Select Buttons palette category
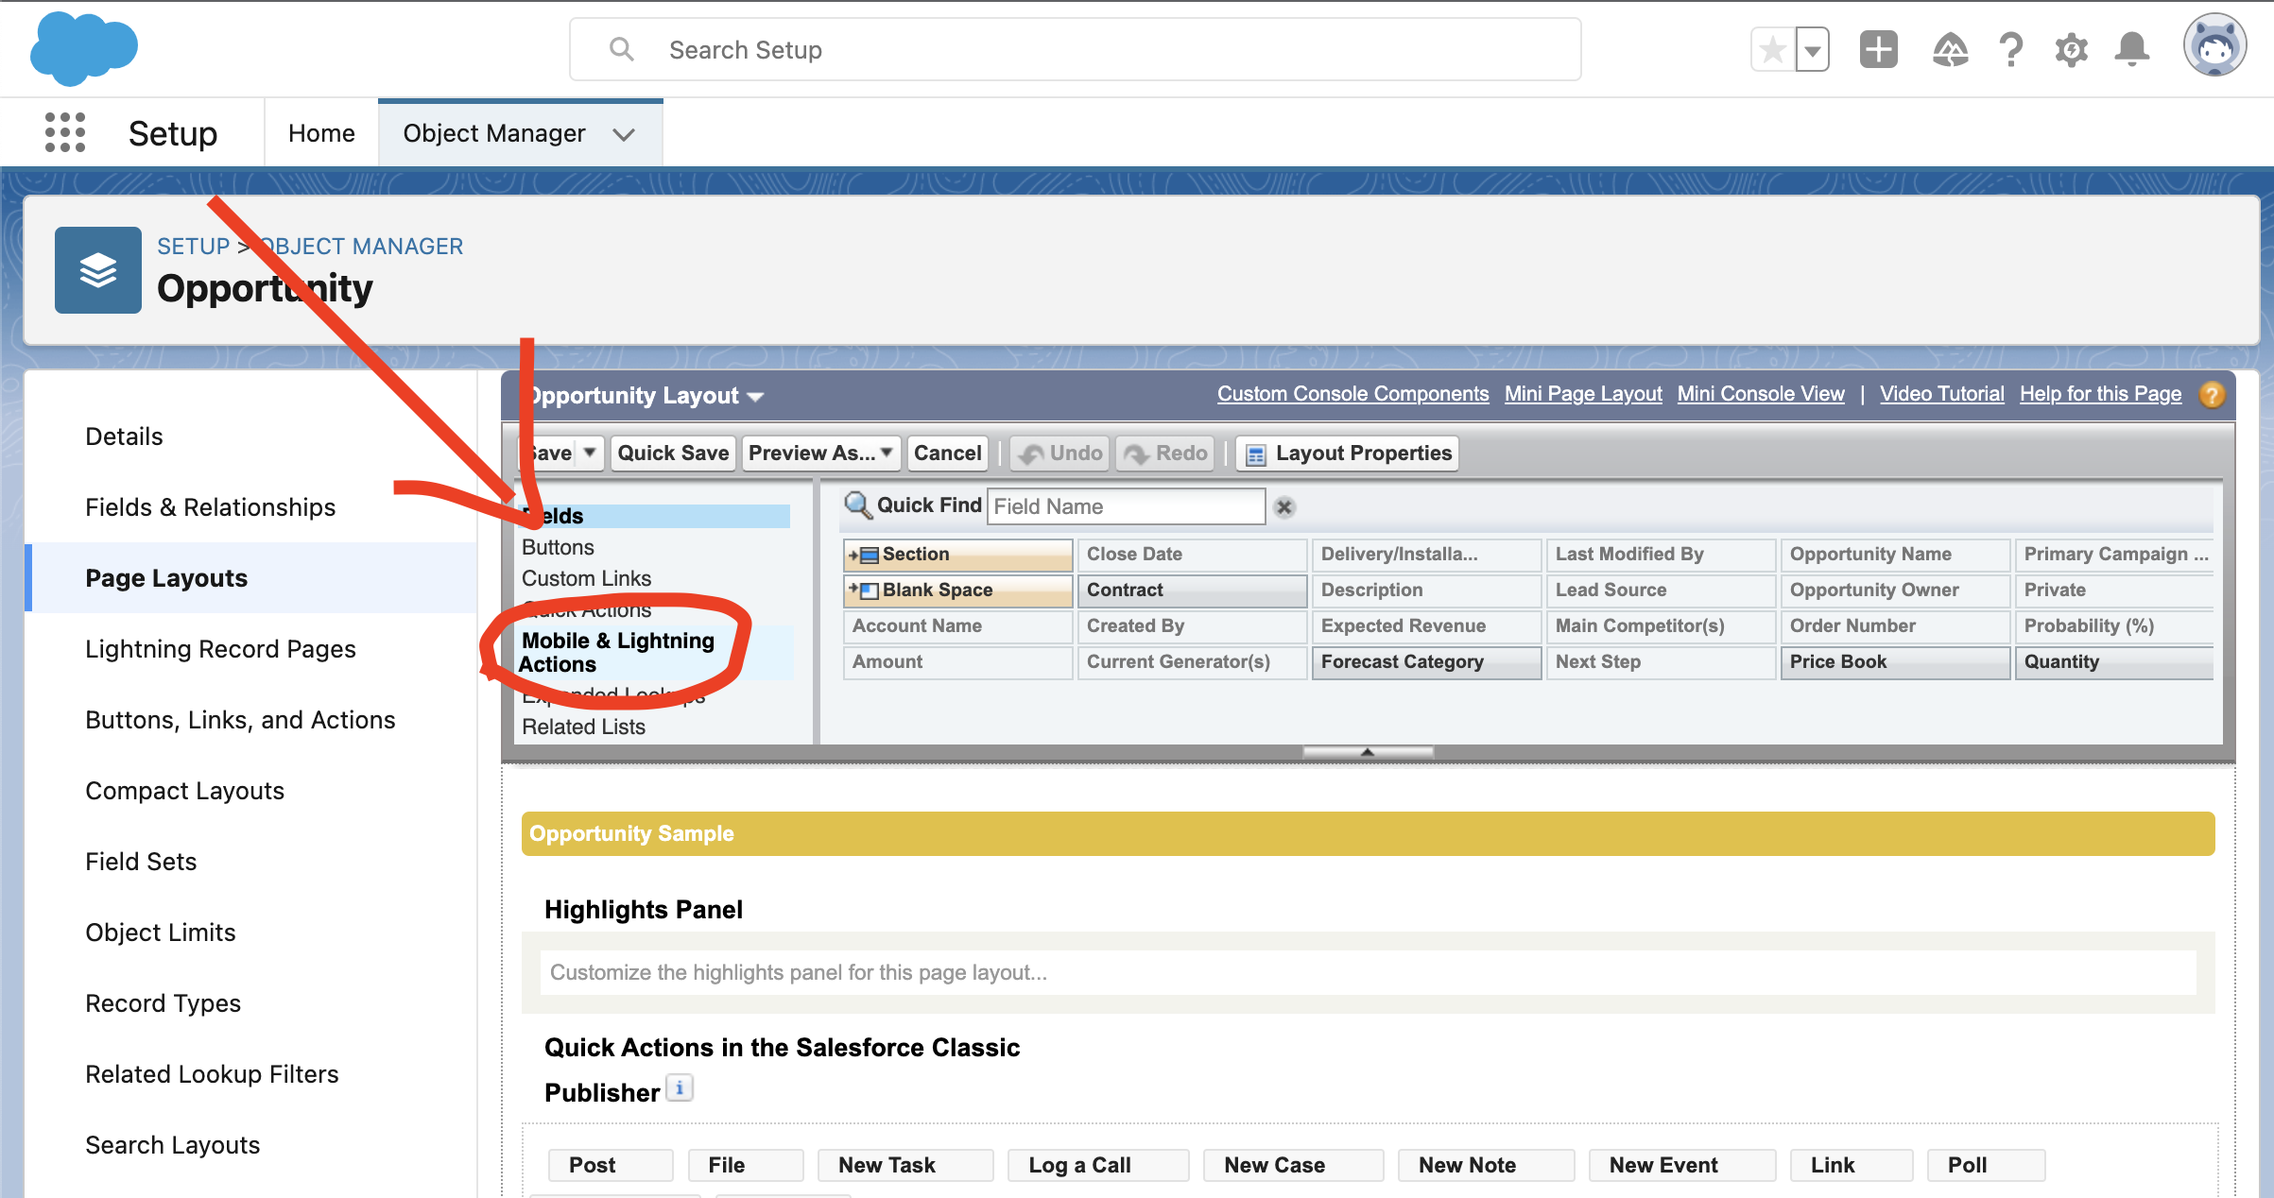 coord(558,548)
